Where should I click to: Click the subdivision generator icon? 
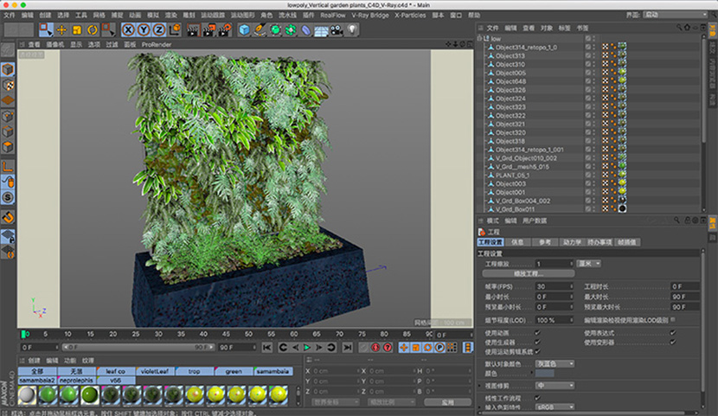pyautogui.click(x=275, y=30)
